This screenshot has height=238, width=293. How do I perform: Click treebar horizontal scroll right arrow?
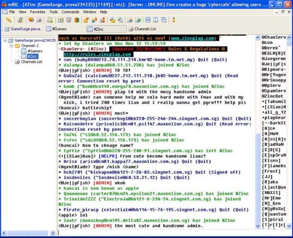(53, 233)
